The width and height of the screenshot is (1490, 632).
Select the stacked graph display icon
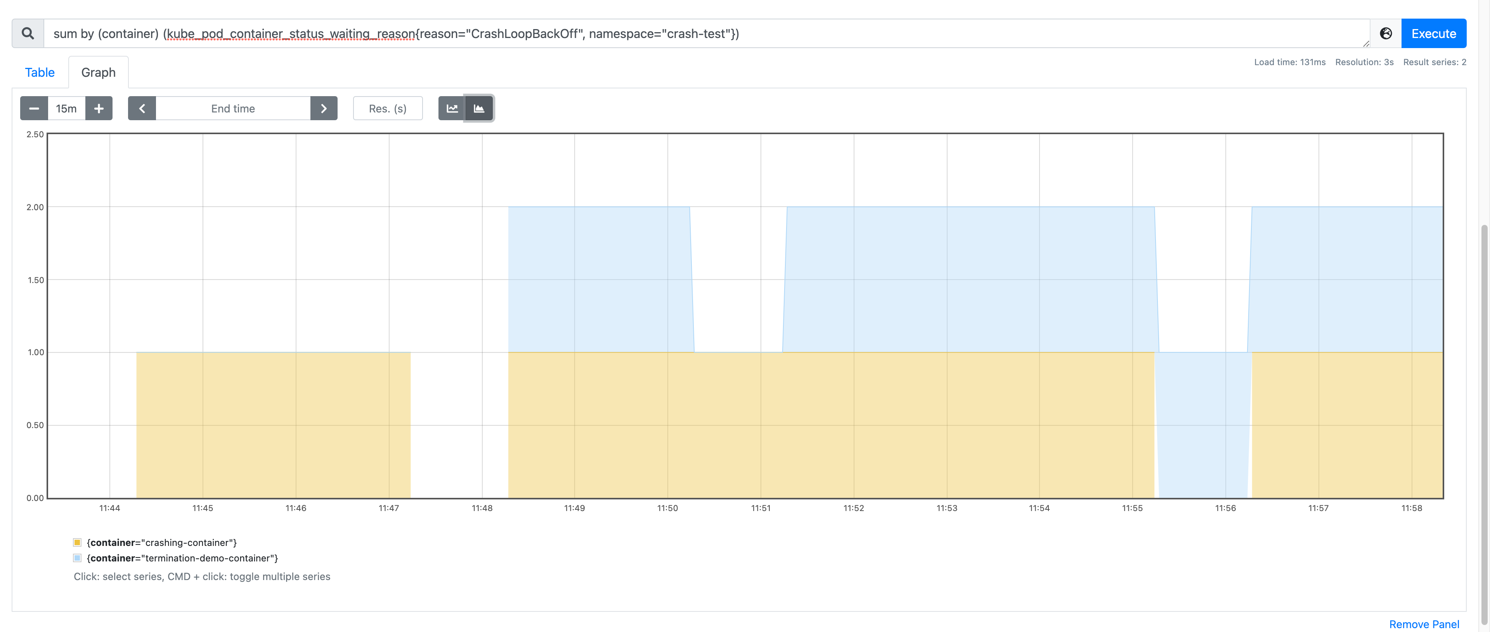pos(480,108)
